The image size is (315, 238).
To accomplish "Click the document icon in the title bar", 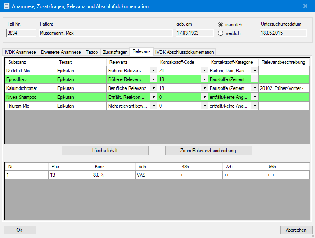I will (6, 6).
